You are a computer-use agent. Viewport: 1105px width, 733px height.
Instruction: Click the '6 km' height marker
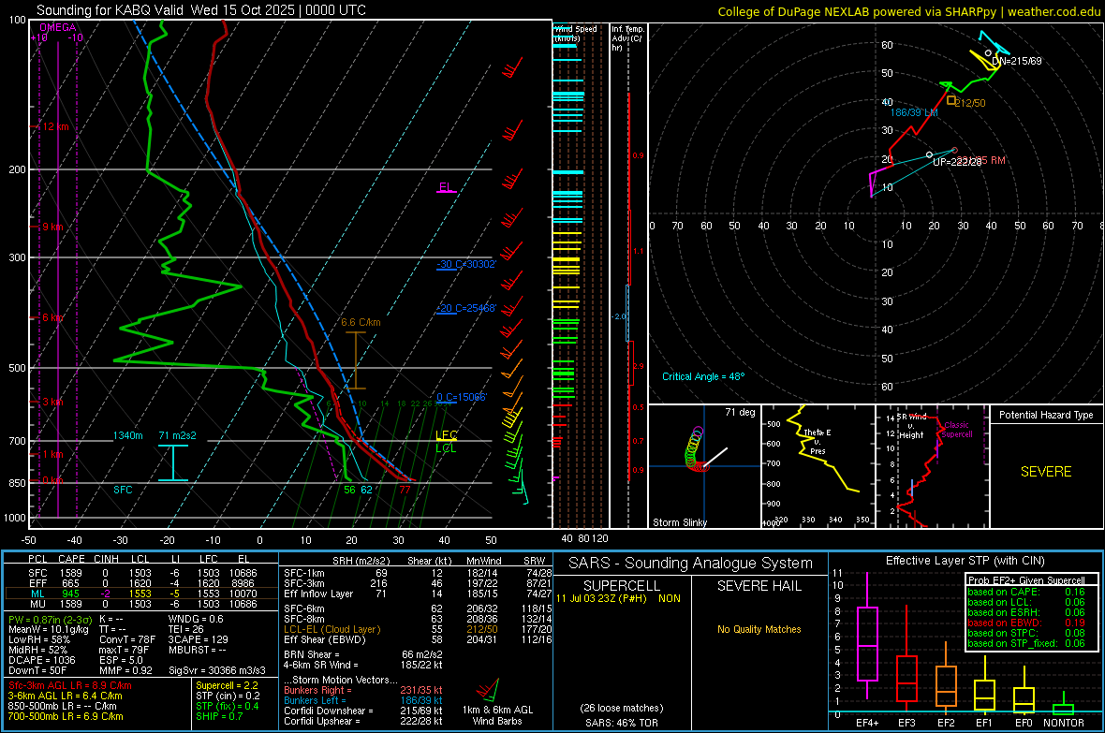coord(52,318)
